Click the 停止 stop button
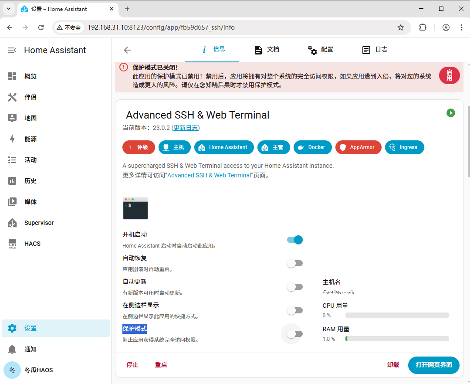Viewport: 470px width, 384px height. tap(132, 365)
